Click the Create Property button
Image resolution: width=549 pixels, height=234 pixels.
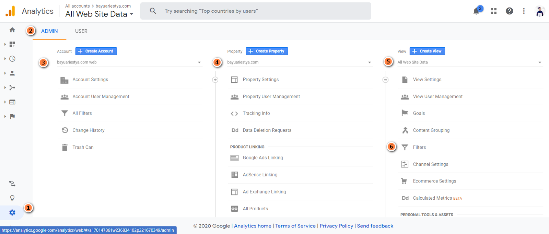[267, 51]
